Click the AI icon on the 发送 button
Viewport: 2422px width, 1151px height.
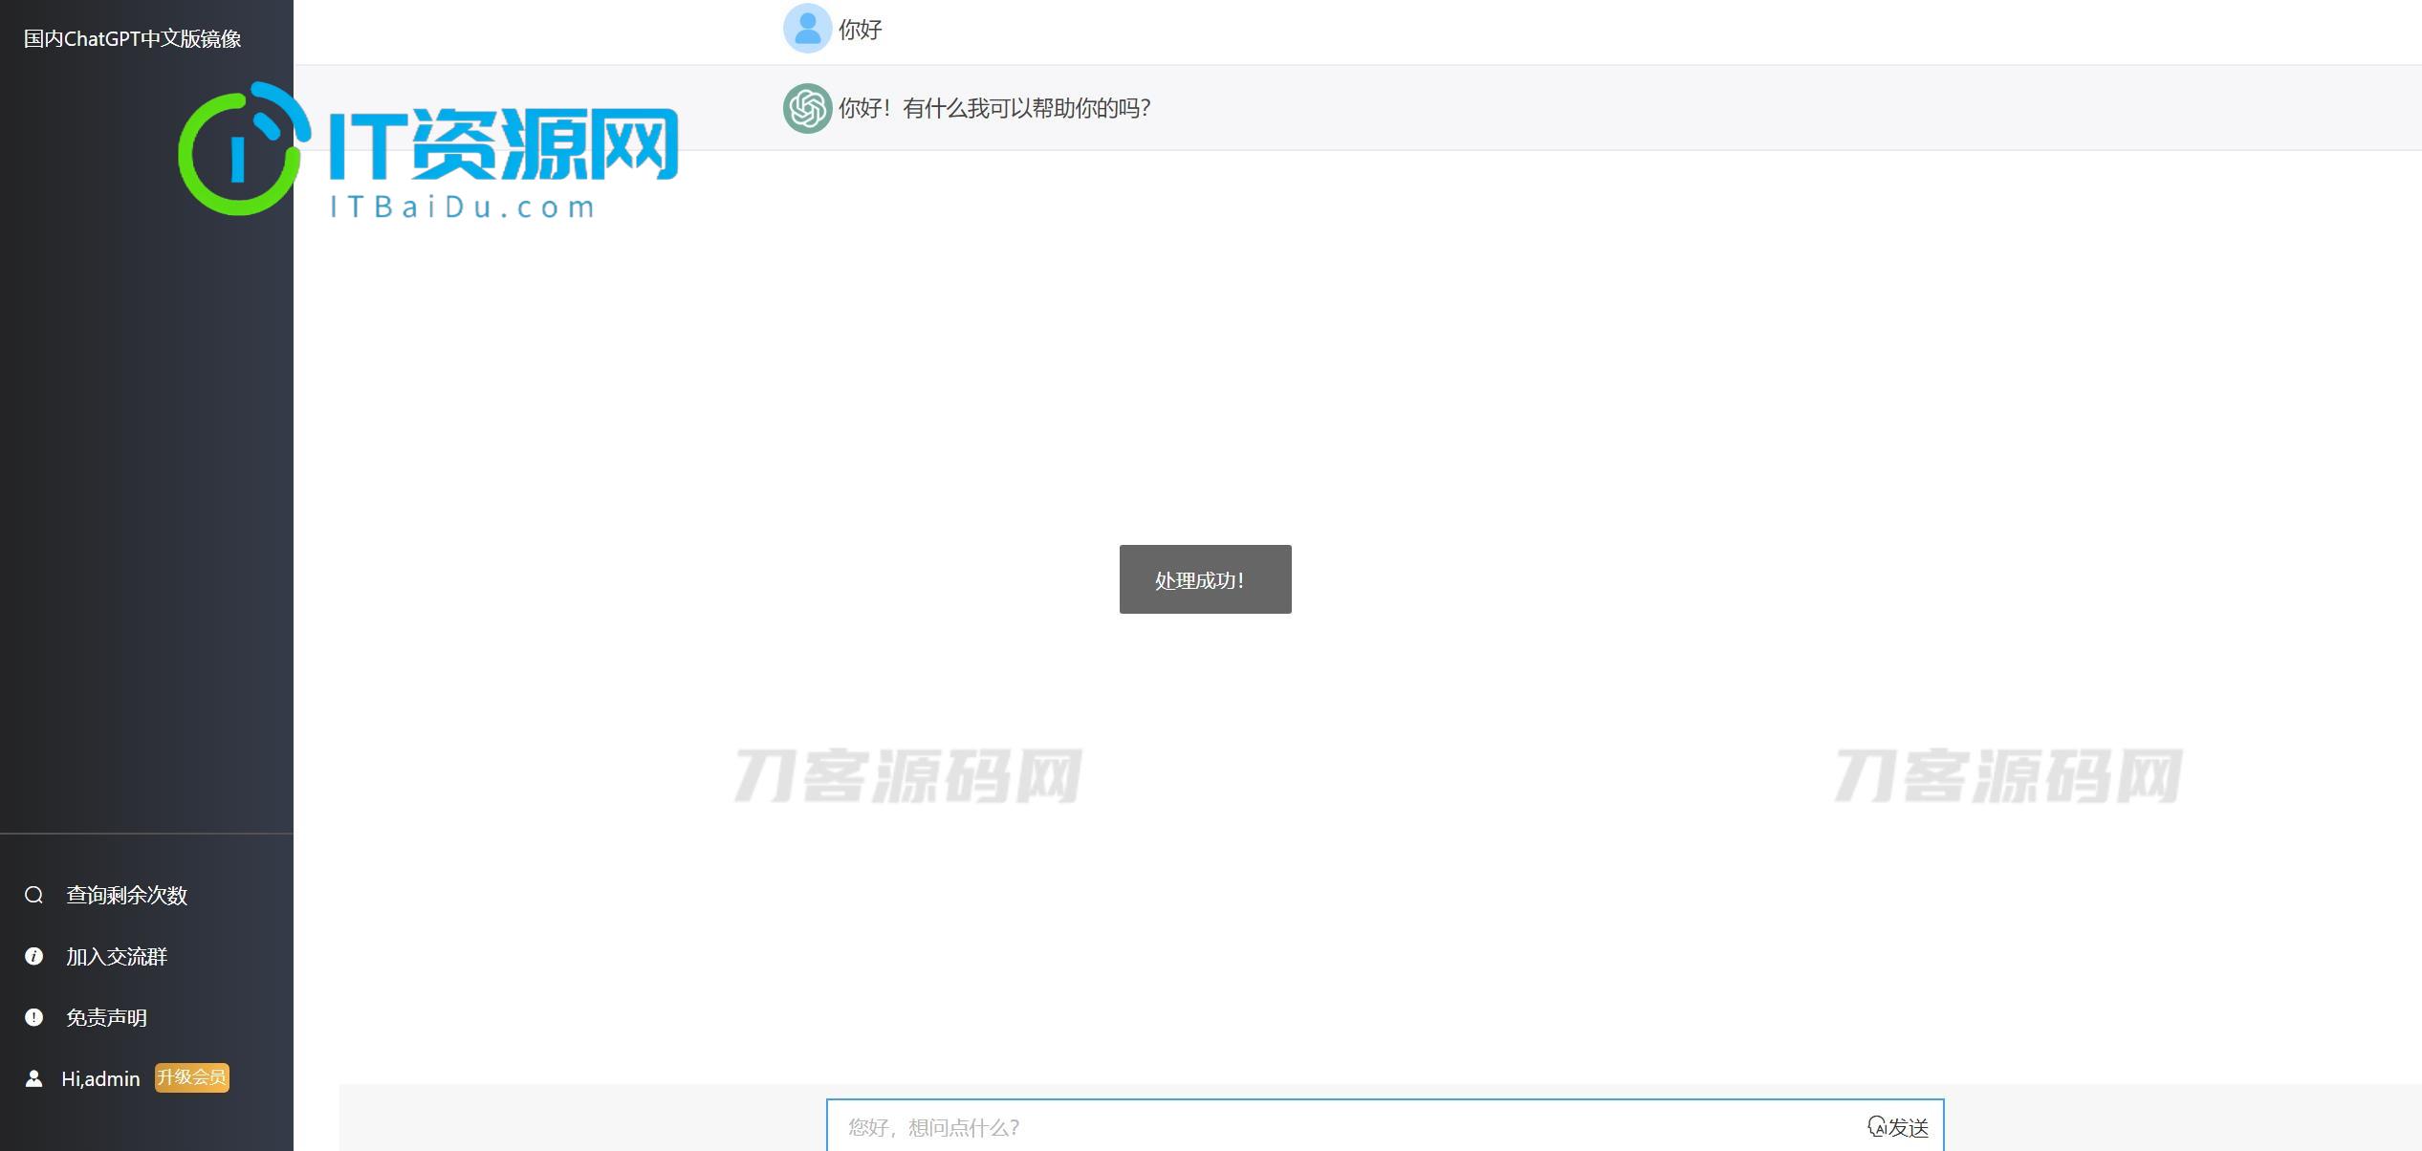[x=1877, y=1126]
